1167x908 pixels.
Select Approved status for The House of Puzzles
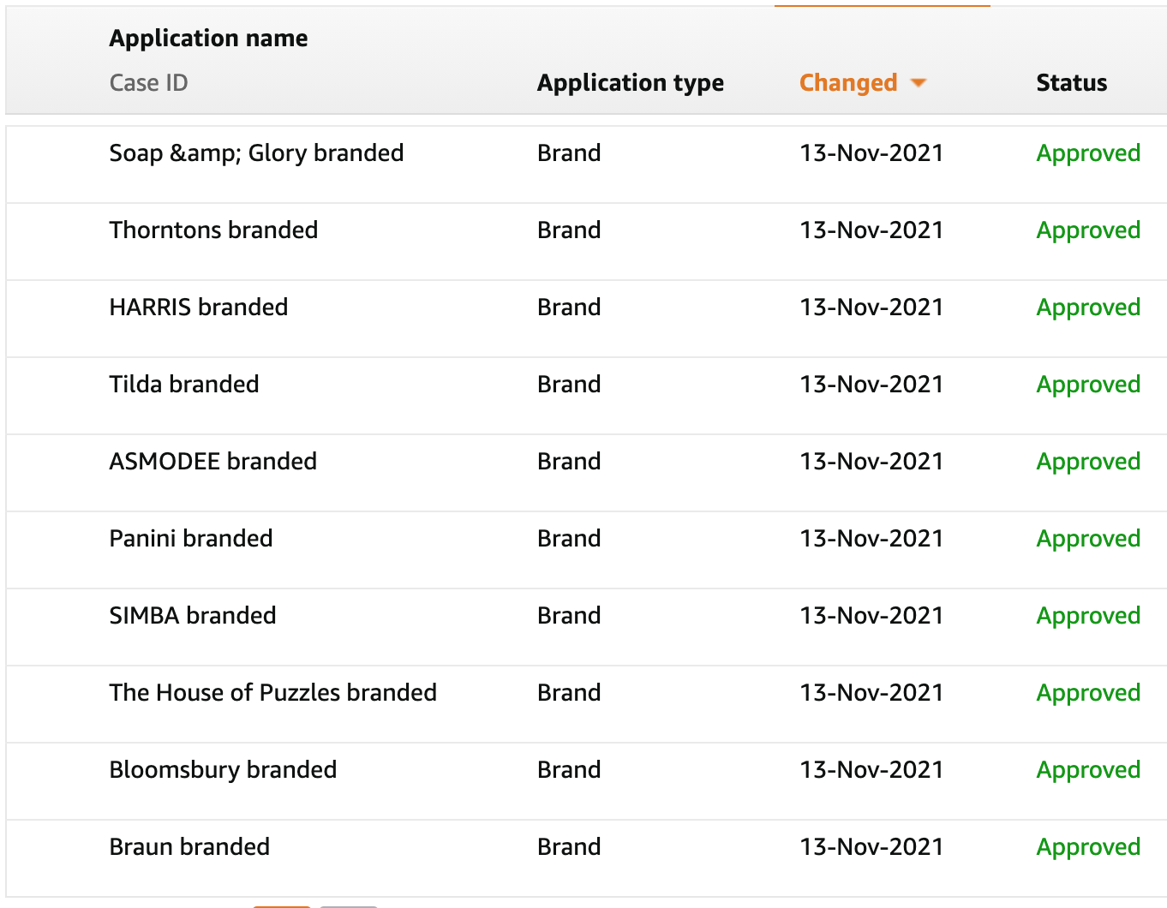coord(1088,694)
